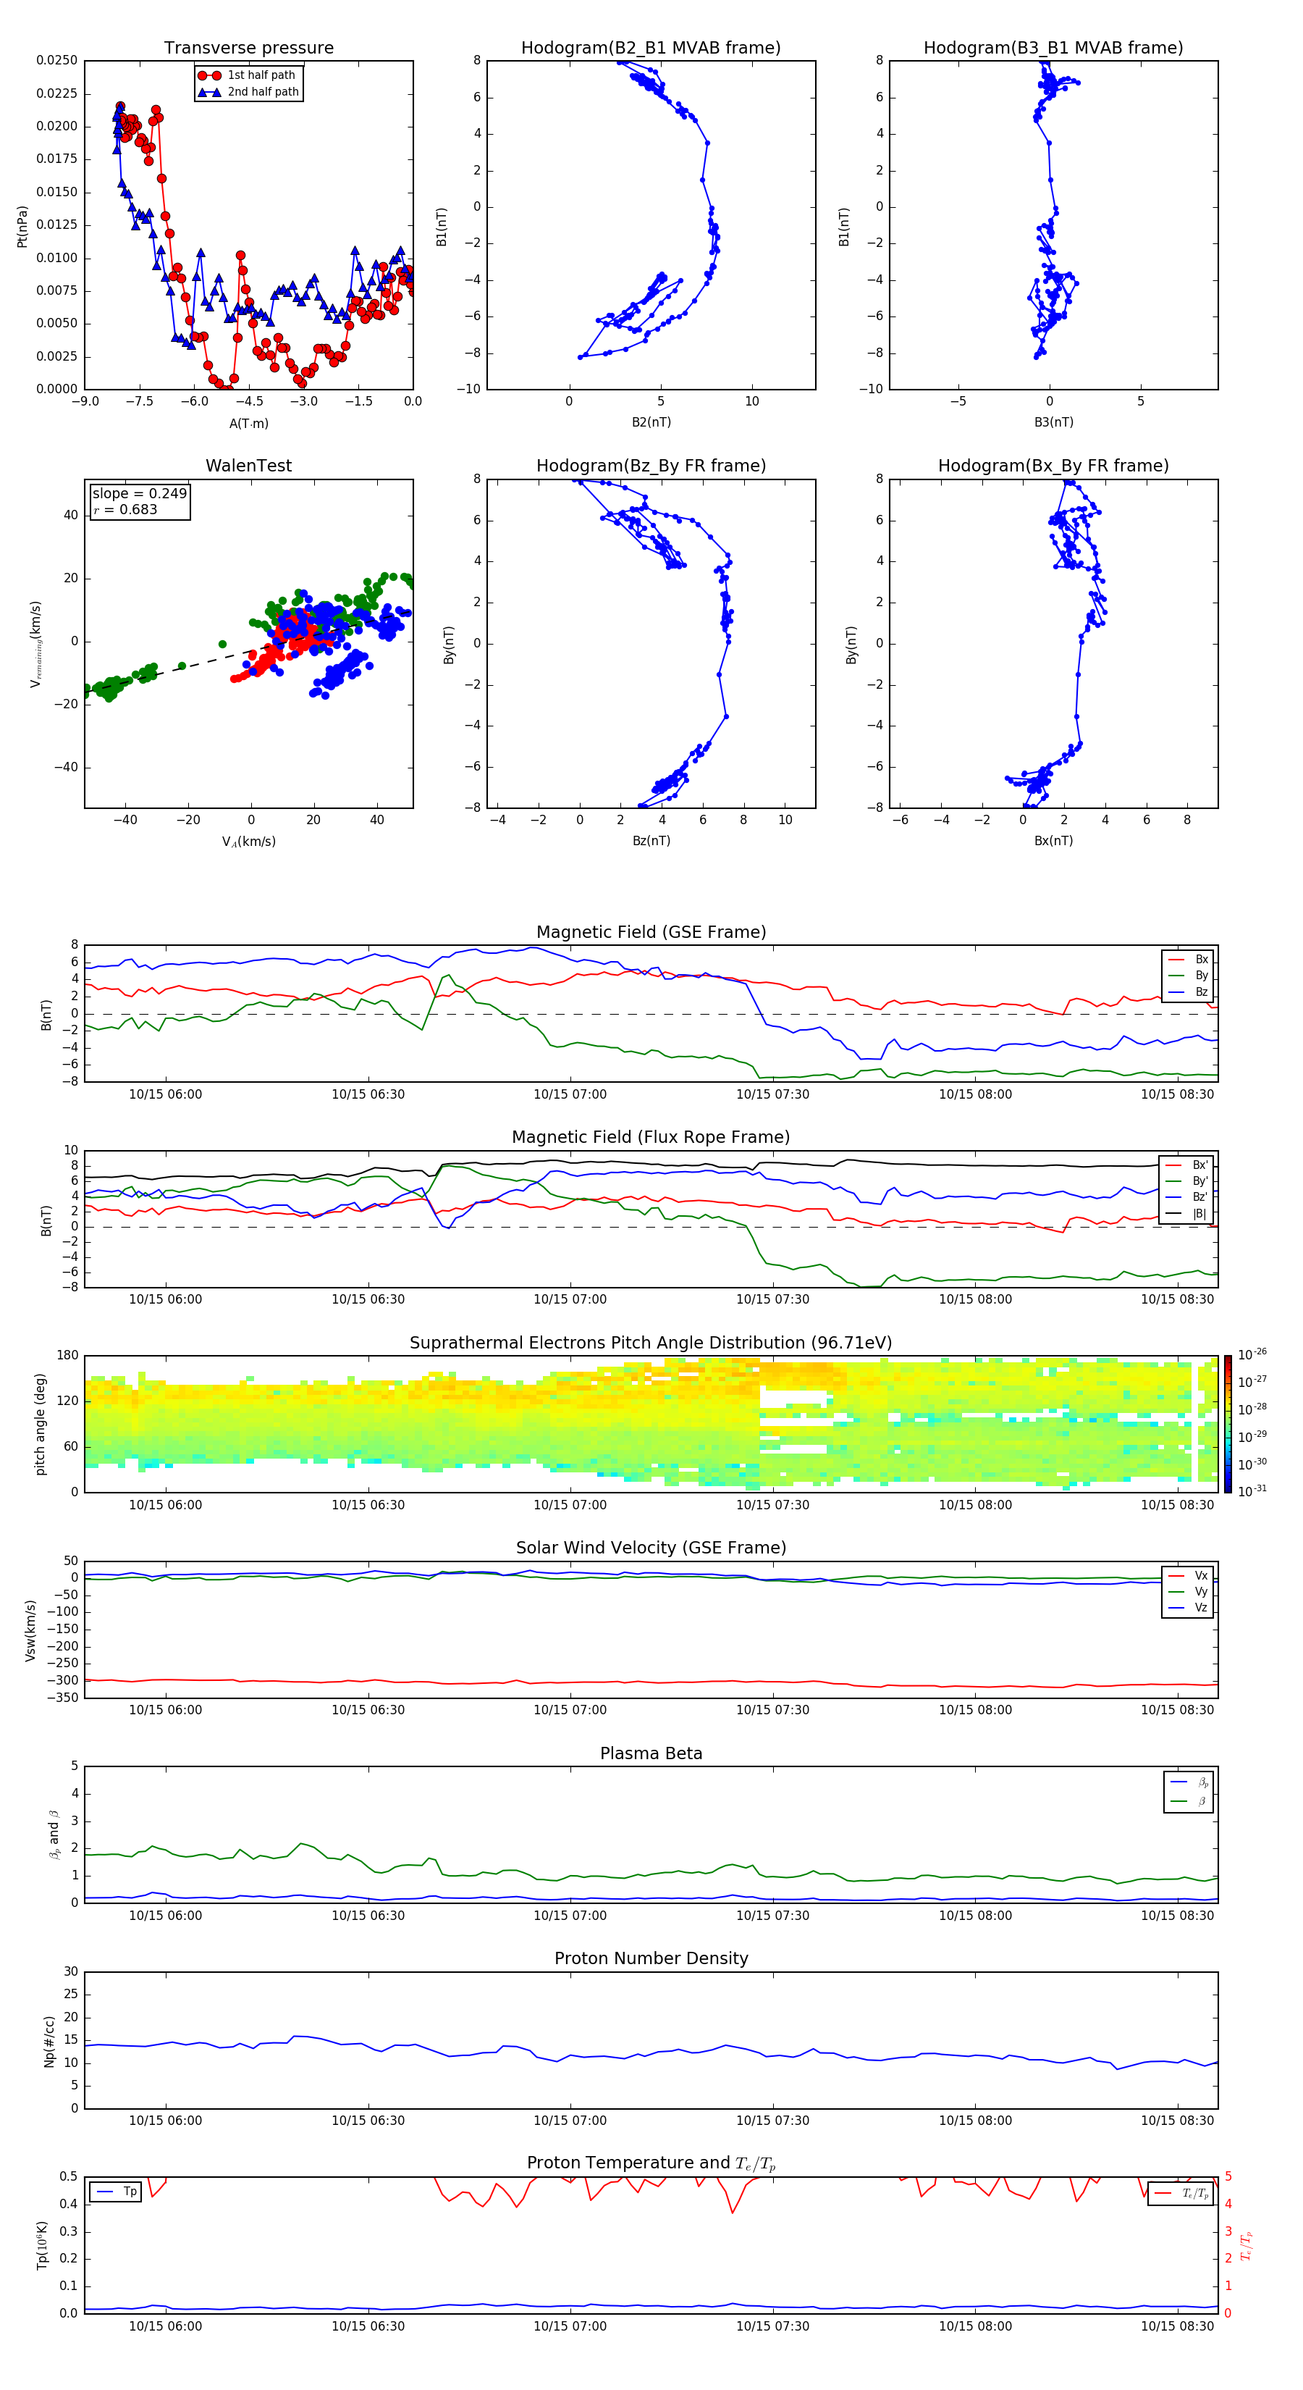The image size is (1303, 2390).
Task: Click the 'B2(nT)' x-axis label
Action: pyautogui.click(x=651, y=422)
